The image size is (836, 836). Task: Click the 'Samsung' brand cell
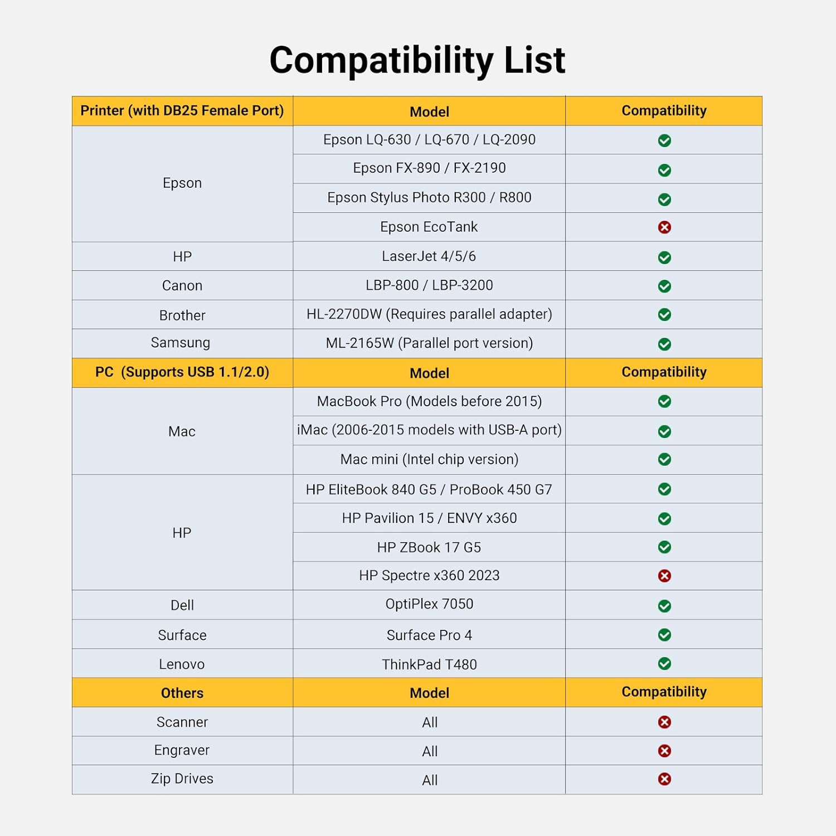coord(181,343)
